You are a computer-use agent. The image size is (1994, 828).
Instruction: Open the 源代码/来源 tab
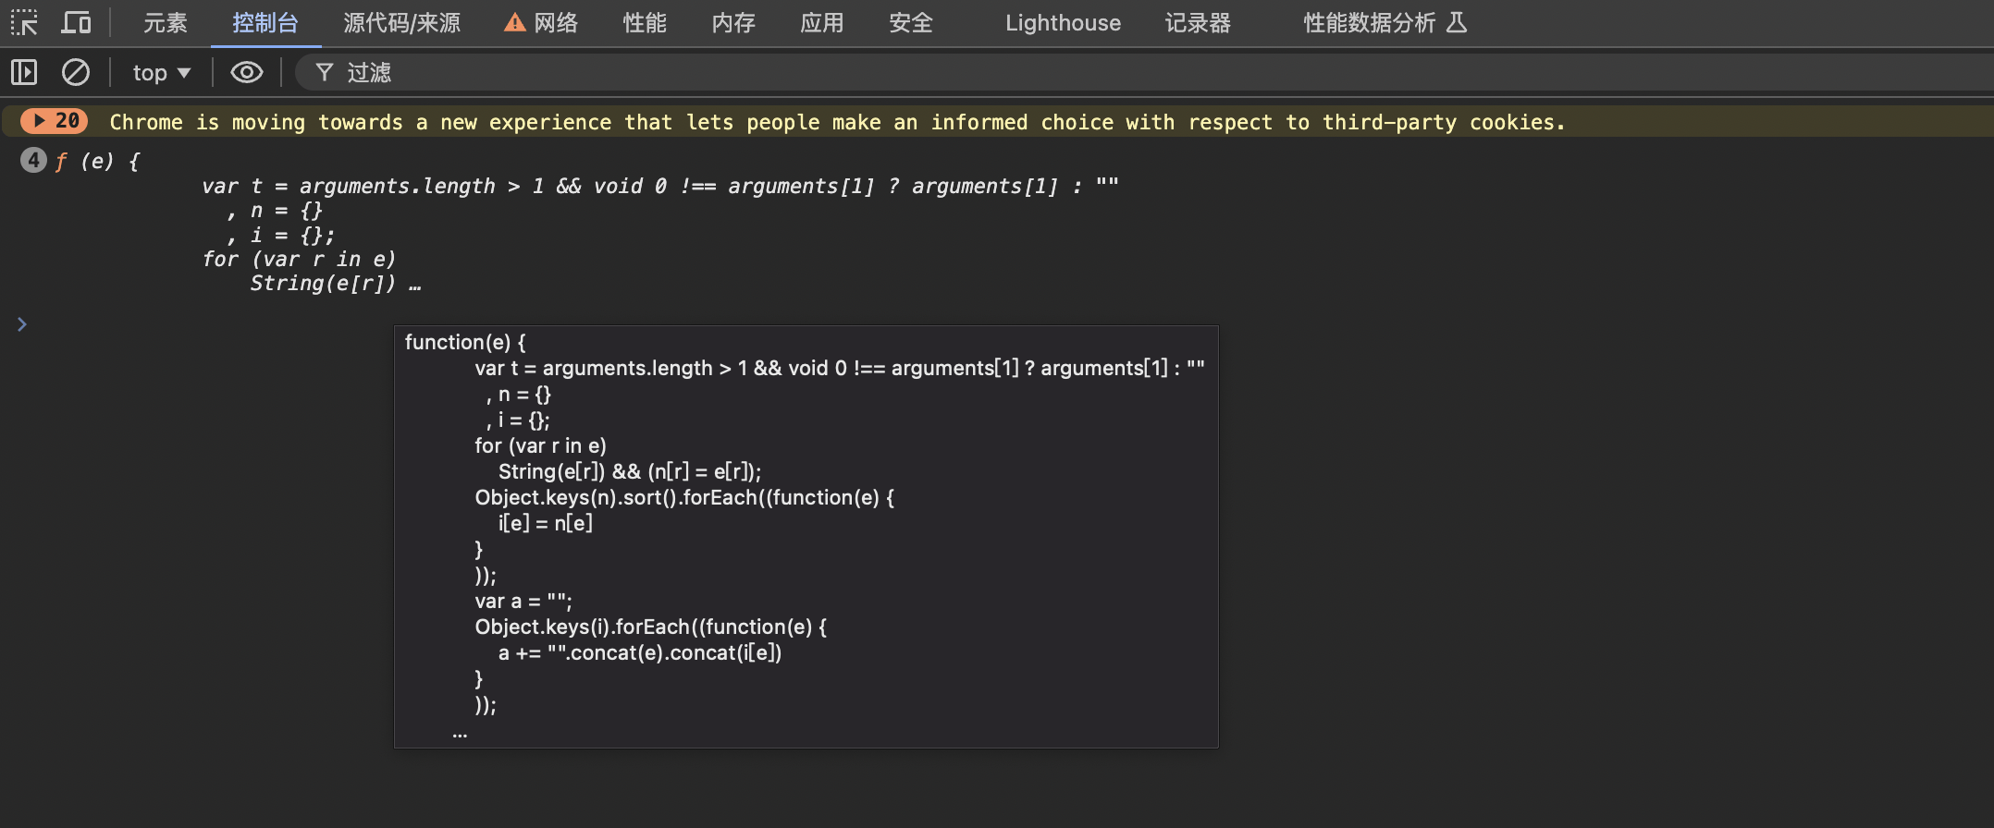pos(401,23)
